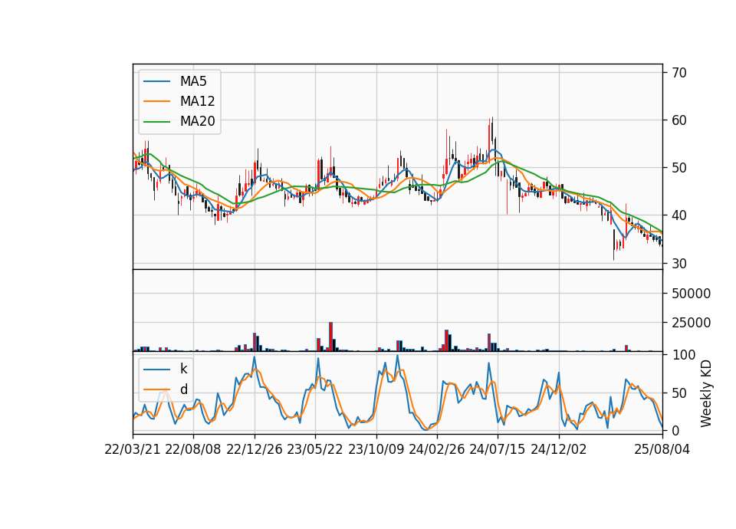Click the 60 price axis label
Viewport: 736px width, 529px height.
[x=679, y=120]
